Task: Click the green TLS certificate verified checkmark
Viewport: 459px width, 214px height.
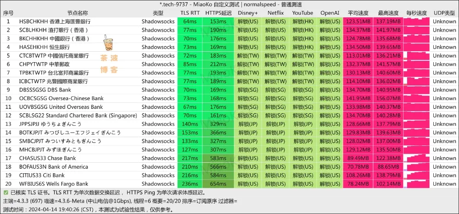Action: point(6,193)
